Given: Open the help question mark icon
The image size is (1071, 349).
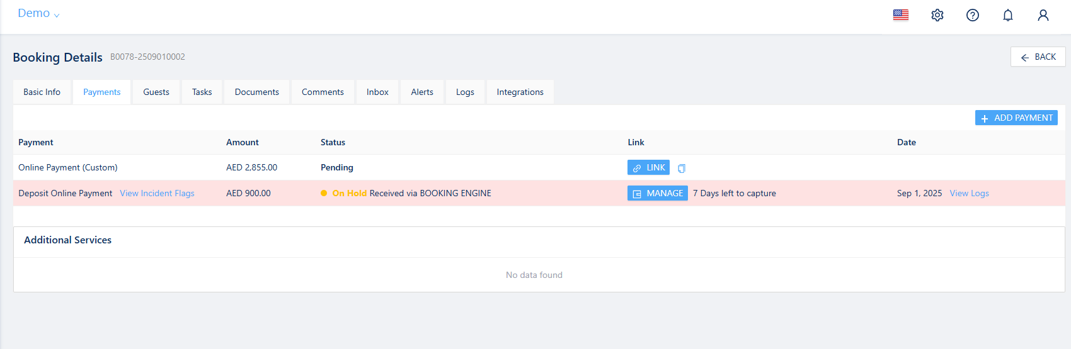Looking at the screenshot, I should (973, 15).
